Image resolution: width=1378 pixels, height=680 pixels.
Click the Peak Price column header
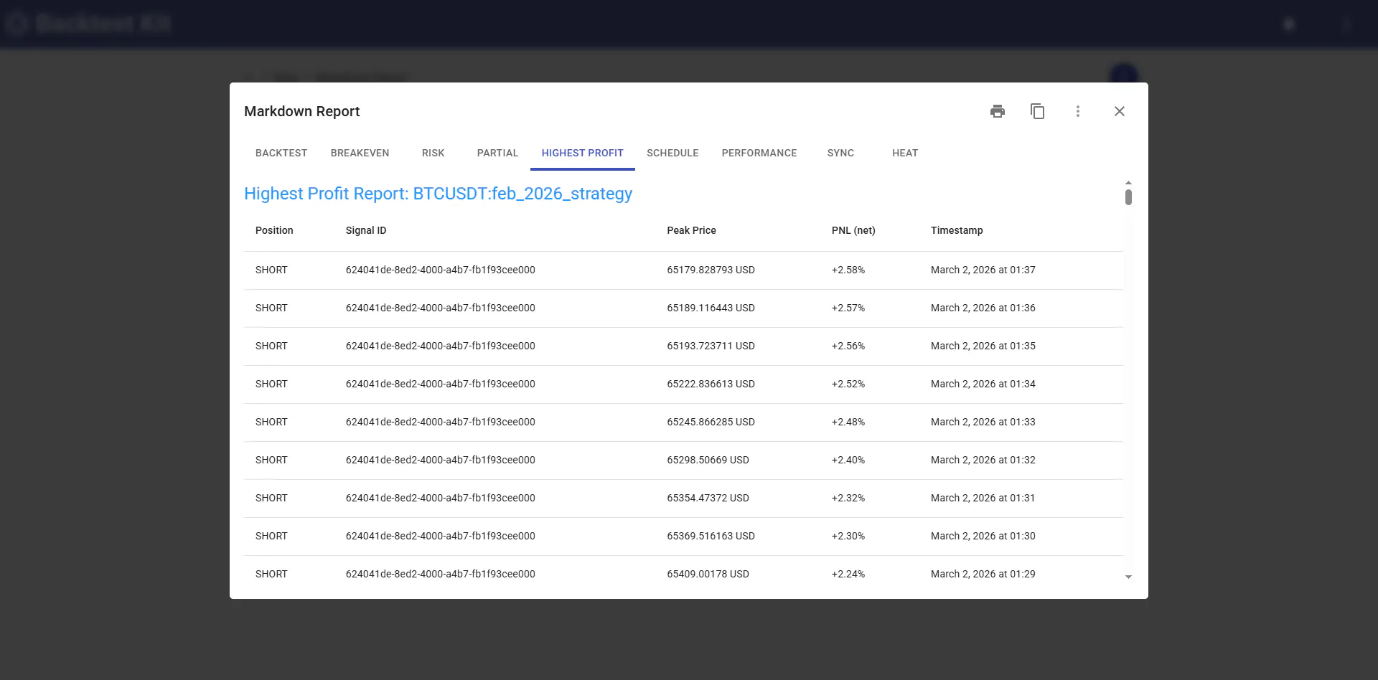(691, 230)
